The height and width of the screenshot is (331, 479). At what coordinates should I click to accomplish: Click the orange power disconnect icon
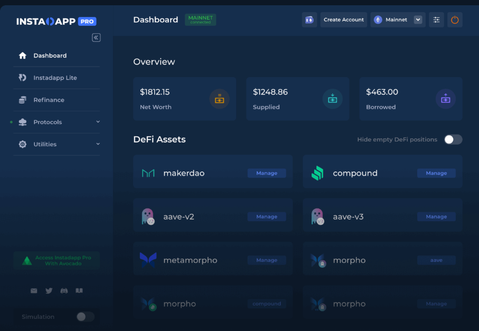click(455, 20)
